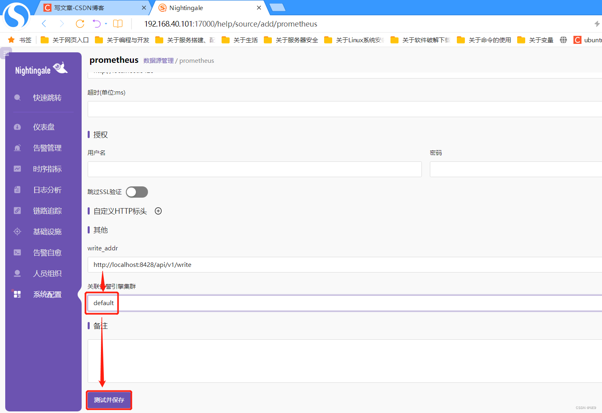The width and height of the screenshot is (602, 413).
Task: Click the time-series metrics chart icon
Action: click(x=17, y=169)
